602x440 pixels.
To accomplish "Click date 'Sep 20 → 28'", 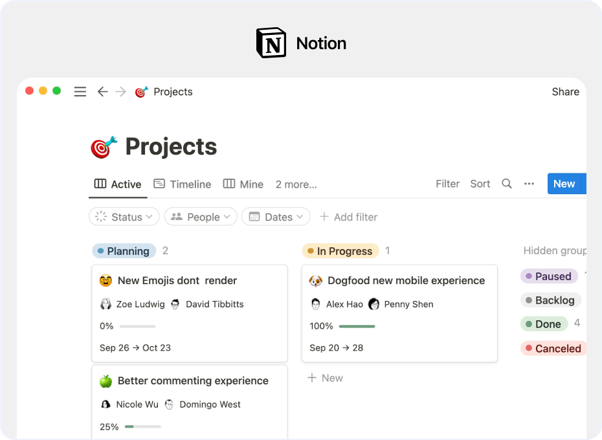I will coord(337,348).
